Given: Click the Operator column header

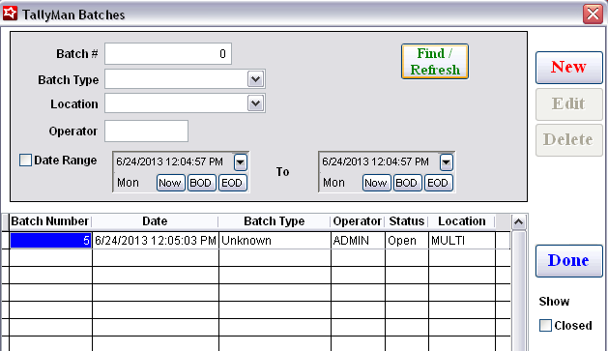Looking at the screenshot, I should pos(358,221).
